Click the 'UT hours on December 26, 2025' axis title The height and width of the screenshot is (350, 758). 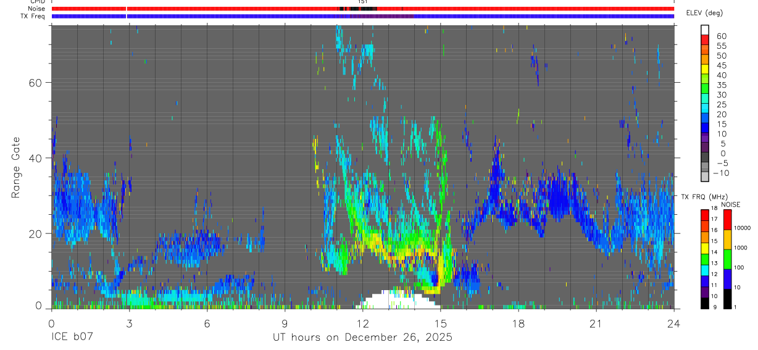tap(363, 337)
